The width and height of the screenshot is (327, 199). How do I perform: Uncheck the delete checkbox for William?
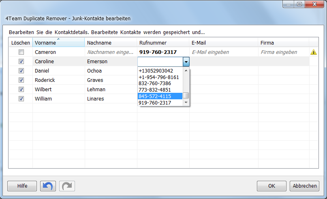[x=21, y=98]
